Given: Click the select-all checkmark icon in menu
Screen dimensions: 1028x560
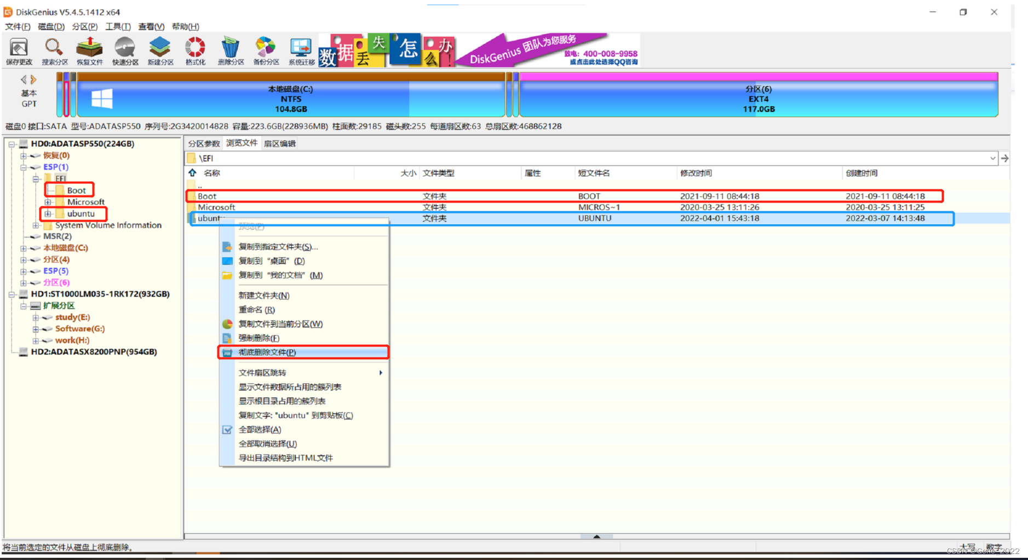Looking at the screenshot, I should click(x=227, y=430).
